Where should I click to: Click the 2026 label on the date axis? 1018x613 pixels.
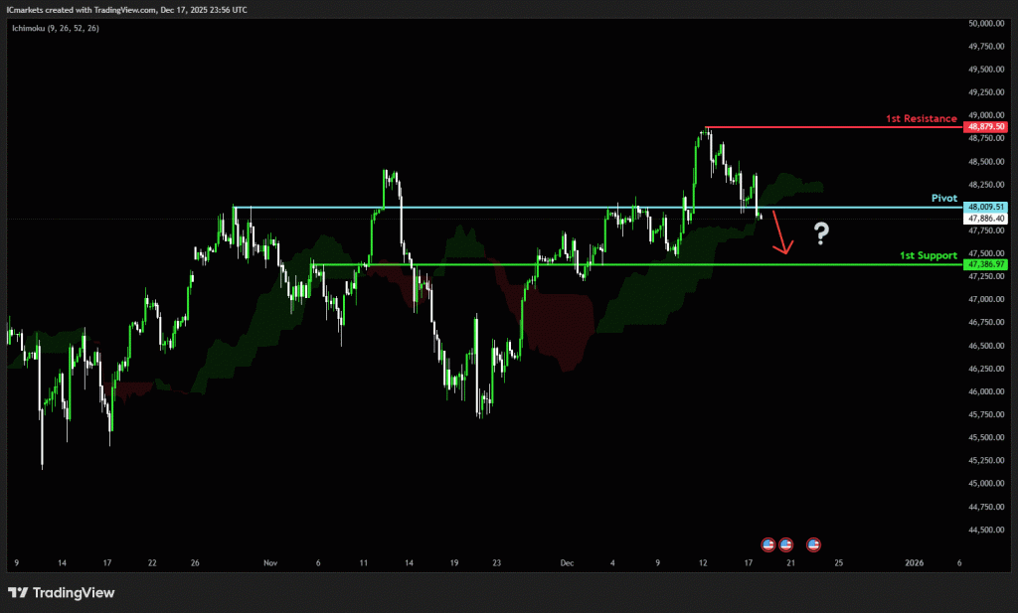(916, 562)
